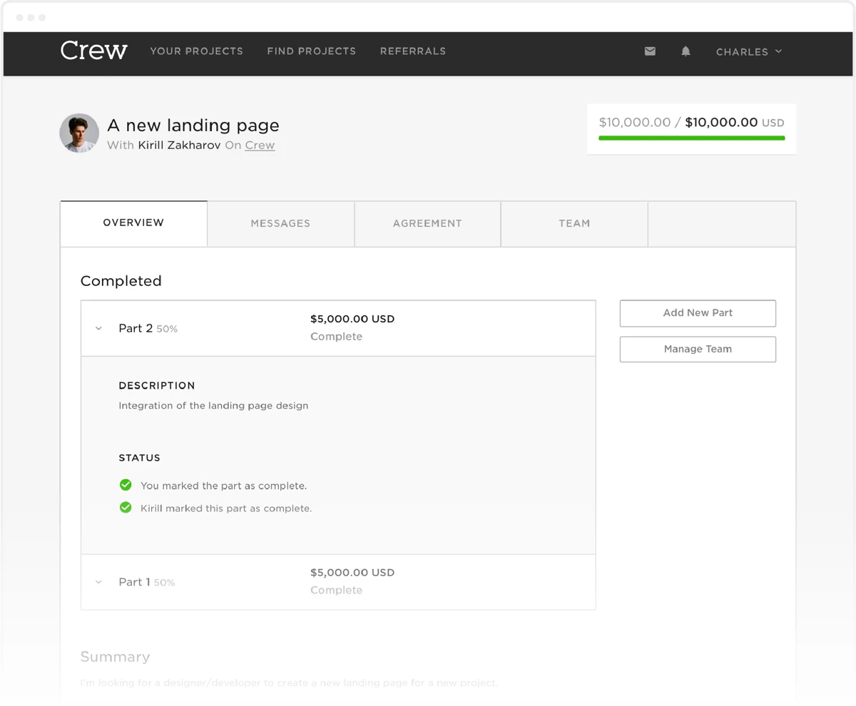856x706 pixels.
Task: Click the Part 2 "Complete" status label
Action: (x=336, y=337)
